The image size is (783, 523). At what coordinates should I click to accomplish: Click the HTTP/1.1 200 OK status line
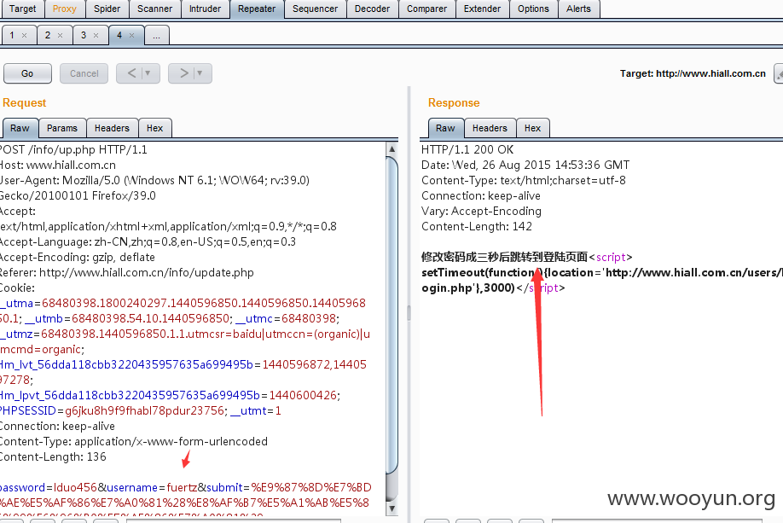click(467, 150)
